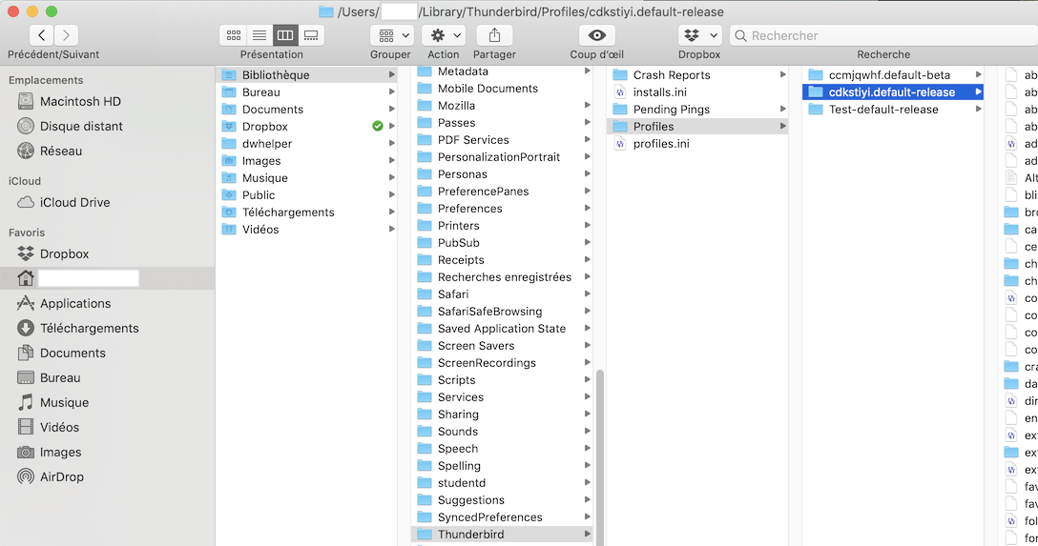Select Preferences folder
The image size is (1038, 546).
tap(503, 209)
